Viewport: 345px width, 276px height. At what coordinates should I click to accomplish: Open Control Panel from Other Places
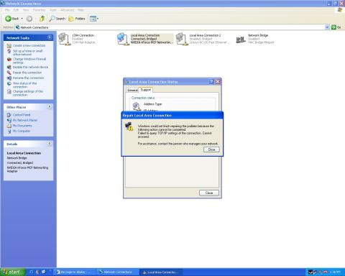(x=22, y=115)
